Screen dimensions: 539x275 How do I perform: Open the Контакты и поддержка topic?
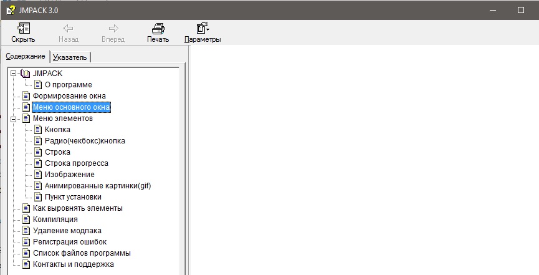click(x=74, y=264)
